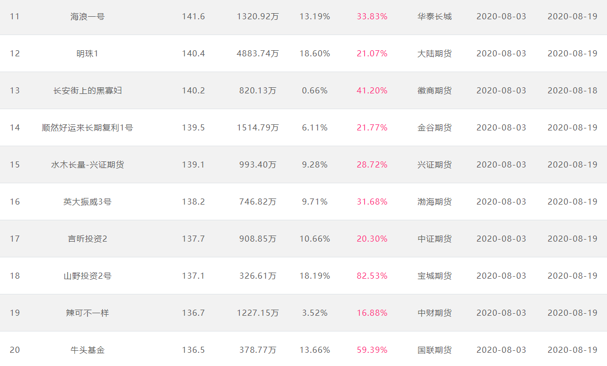Open 顺然好运来长期复利1号 account details
Image resolution: width=607 pixels, height=366 pixels.
pos(87,128)
